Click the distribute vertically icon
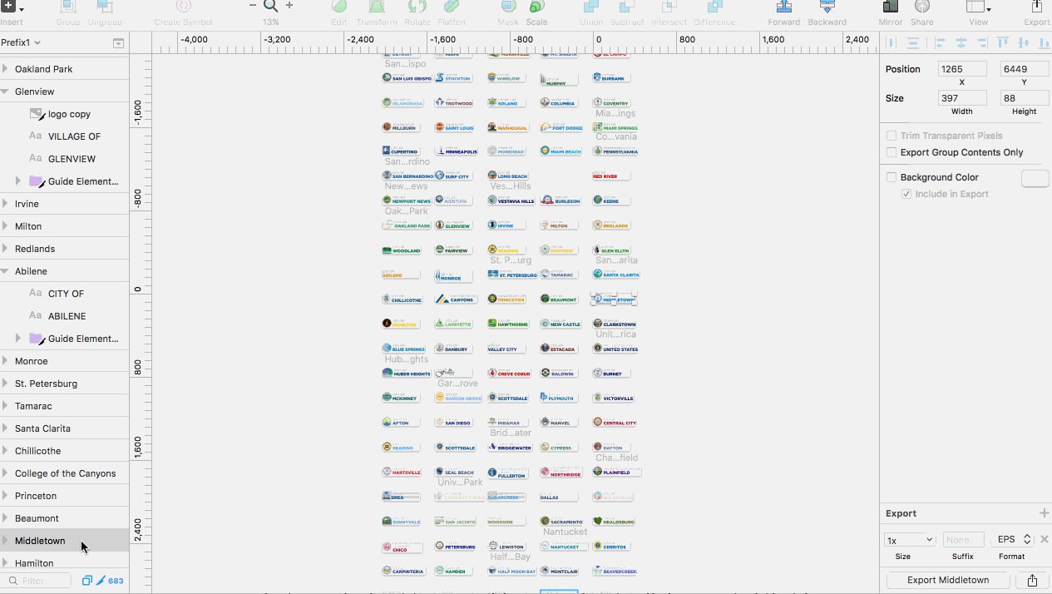 (x=912, y=43)
